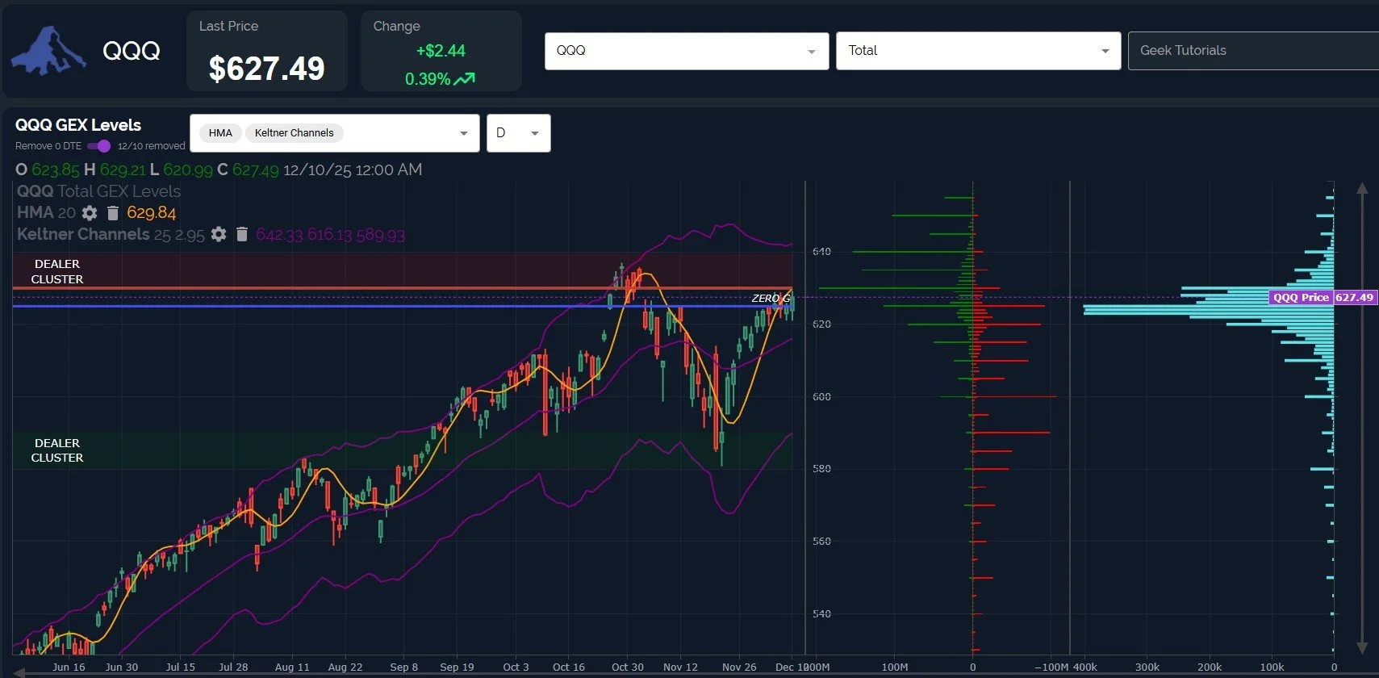
Task: Click the large QQQ ticker title
Action: 132,51
